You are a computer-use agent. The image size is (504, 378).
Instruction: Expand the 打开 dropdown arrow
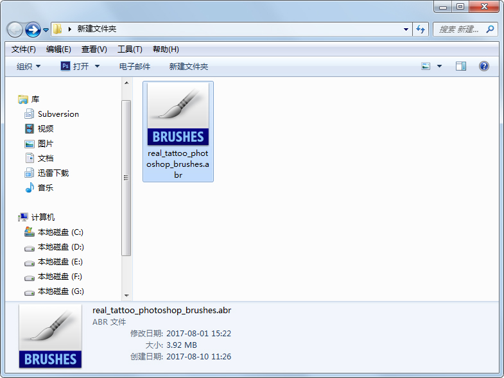pos(97,66)
